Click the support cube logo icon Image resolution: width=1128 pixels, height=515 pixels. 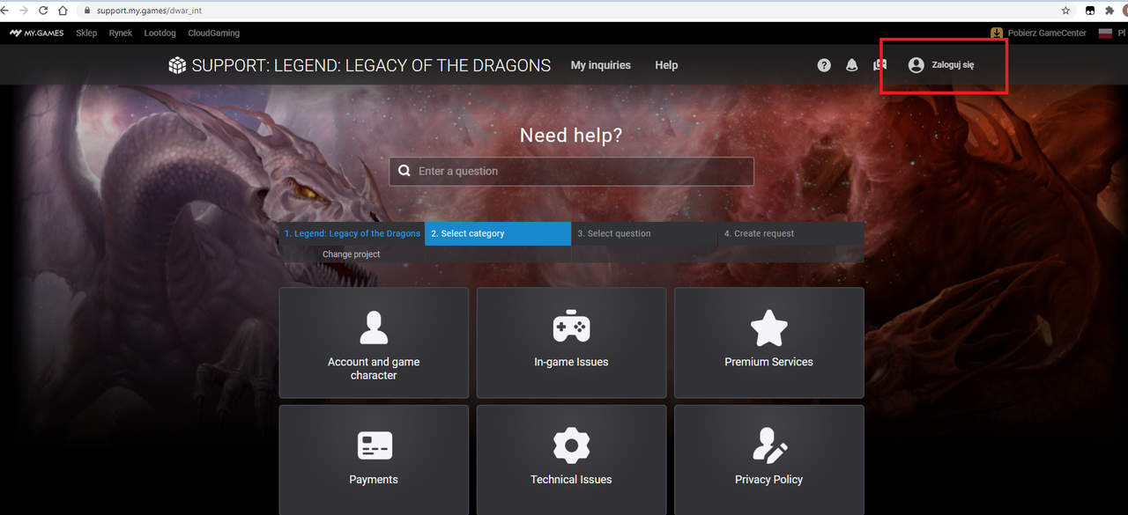[x=178, y=65]
